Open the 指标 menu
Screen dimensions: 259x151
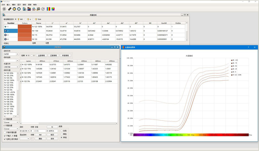24,5
